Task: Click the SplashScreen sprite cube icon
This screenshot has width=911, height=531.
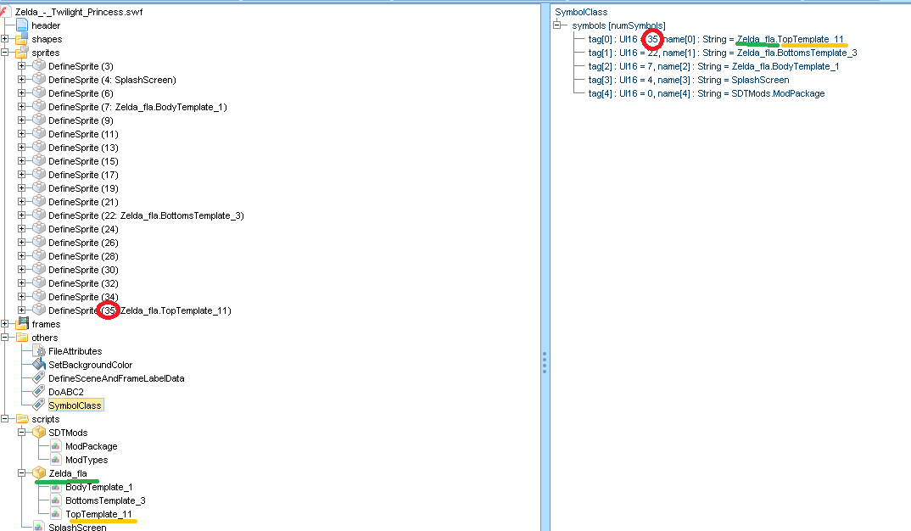Action: [38, 80]
